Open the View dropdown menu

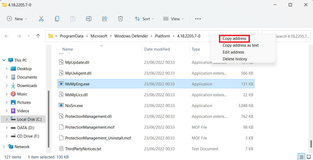coord(174,19)
